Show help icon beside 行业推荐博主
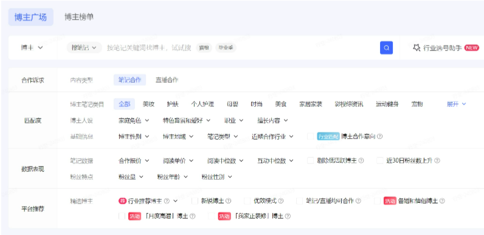 (x=167, y=201)
